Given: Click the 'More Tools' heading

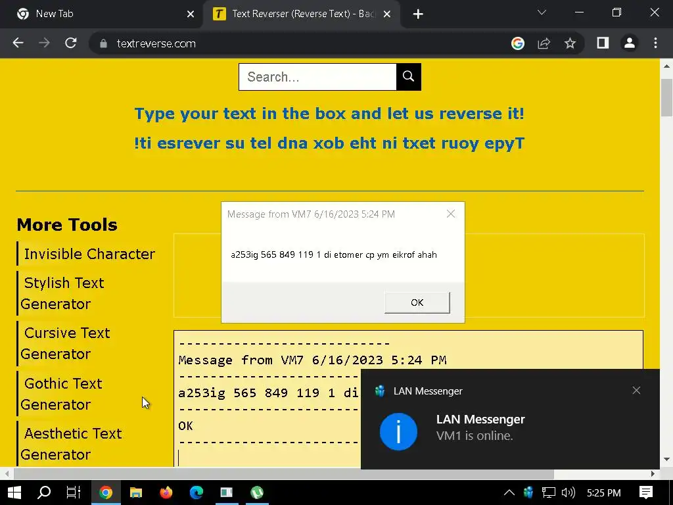Looking at the screenshot, I should point(67,225).
